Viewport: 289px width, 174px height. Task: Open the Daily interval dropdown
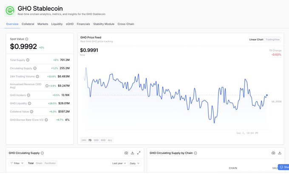(x=135, y=163)
